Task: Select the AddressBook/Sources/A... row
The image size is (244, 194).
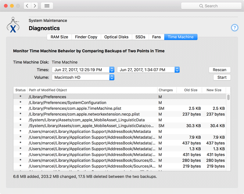Action: 120,166
